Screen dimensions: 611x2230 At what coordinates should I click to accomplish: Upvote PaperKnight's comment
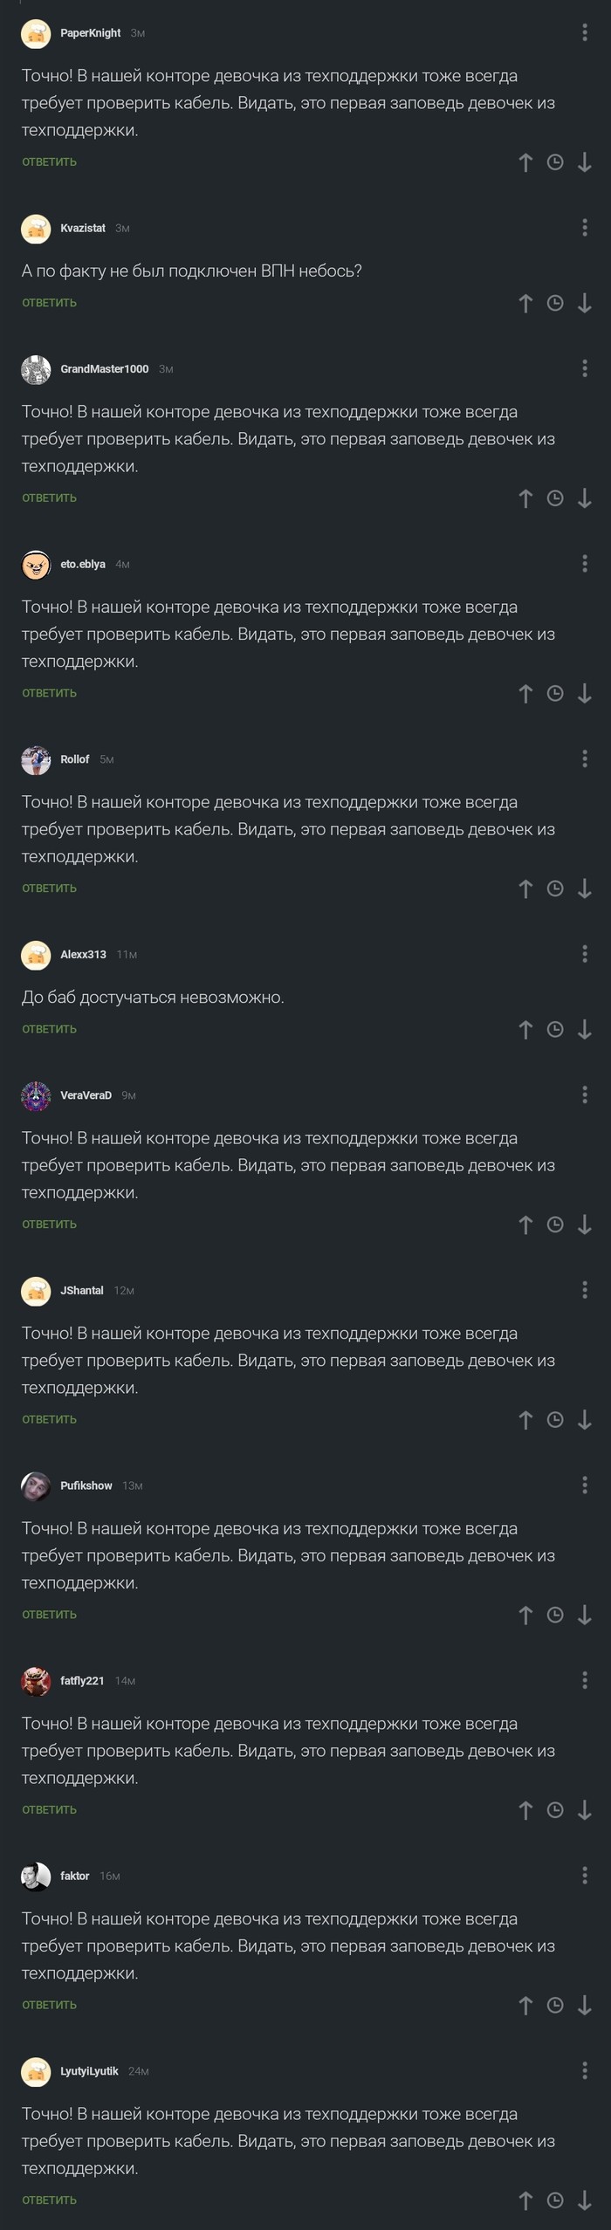pos(525,163)
